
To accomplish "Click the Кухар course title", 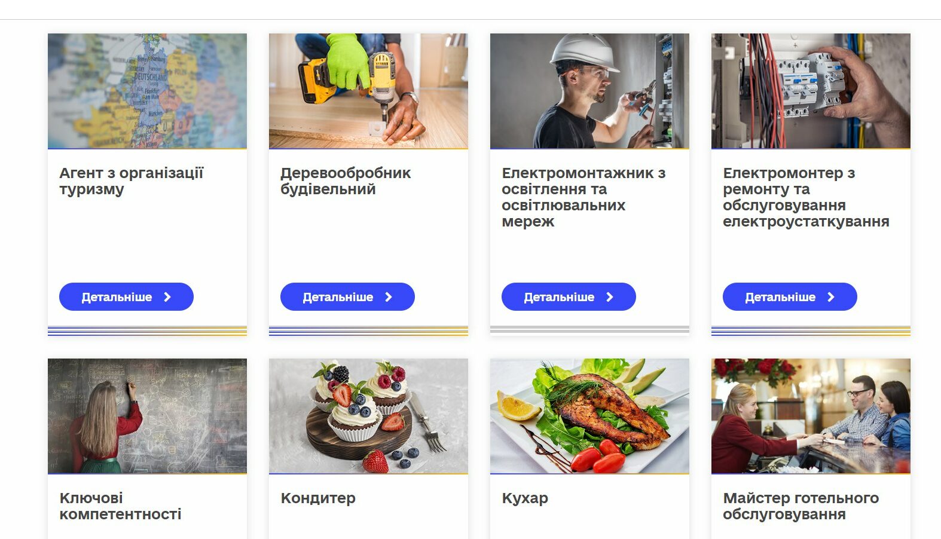I will click(525, 498).
